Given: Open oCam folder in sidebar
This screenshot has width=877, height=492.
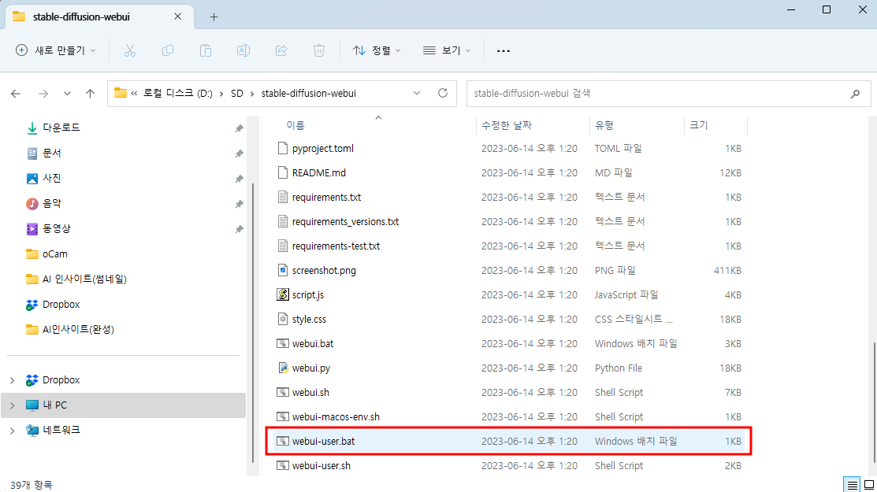Looking at the screenshot, I should coord(55,254).
